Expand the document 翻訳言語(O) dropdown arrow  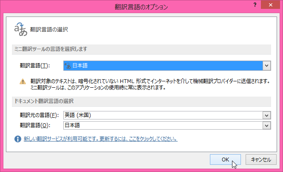266,125
